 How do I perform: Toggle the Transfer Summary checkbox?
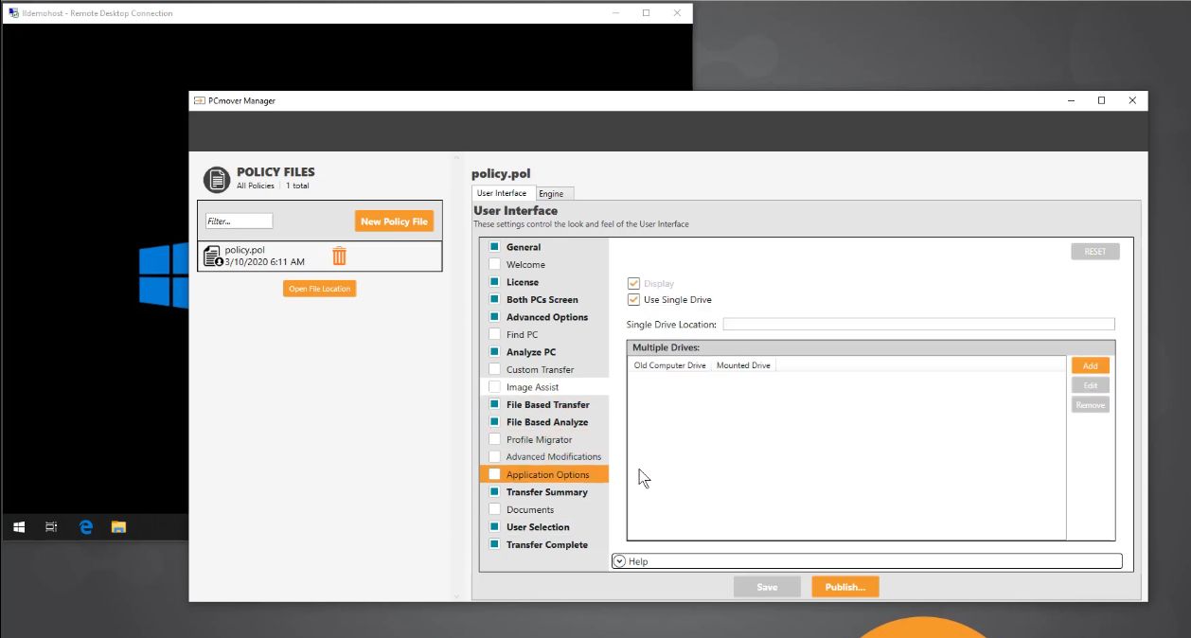[494, 492]
